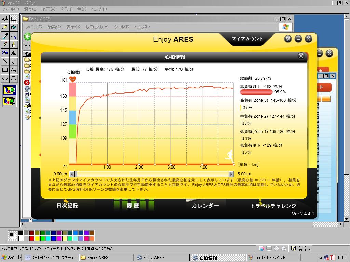350x262 pixels.
Task: Open お気に入り(A) menu in Enjoy ARES explorer window
Action: pyautogui.click(x=97, y=27)
